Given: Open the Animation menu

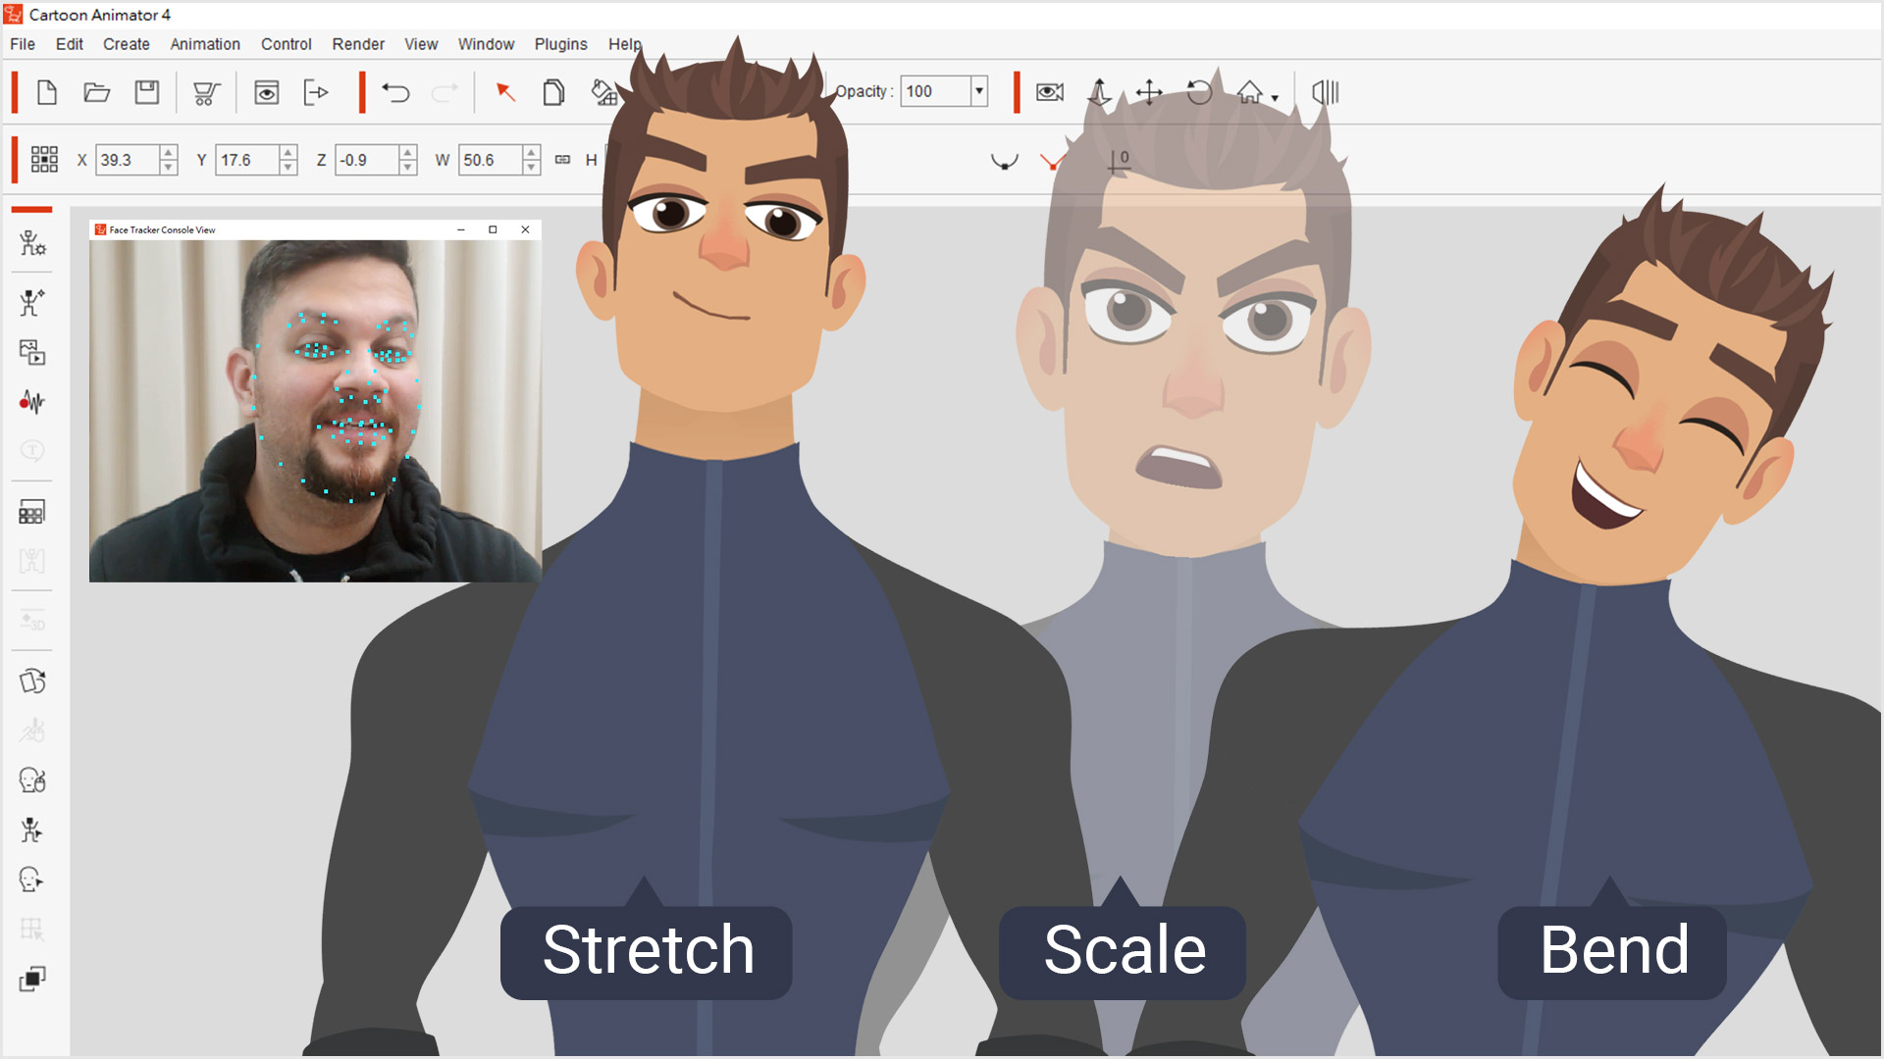Looking at the screenshot, I should click(204, 44).
